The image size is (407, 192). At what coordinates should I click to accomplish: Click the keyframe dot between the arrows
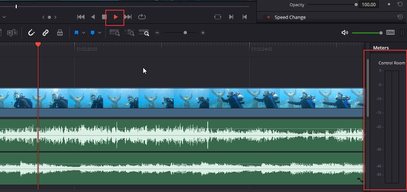(49, 17)
